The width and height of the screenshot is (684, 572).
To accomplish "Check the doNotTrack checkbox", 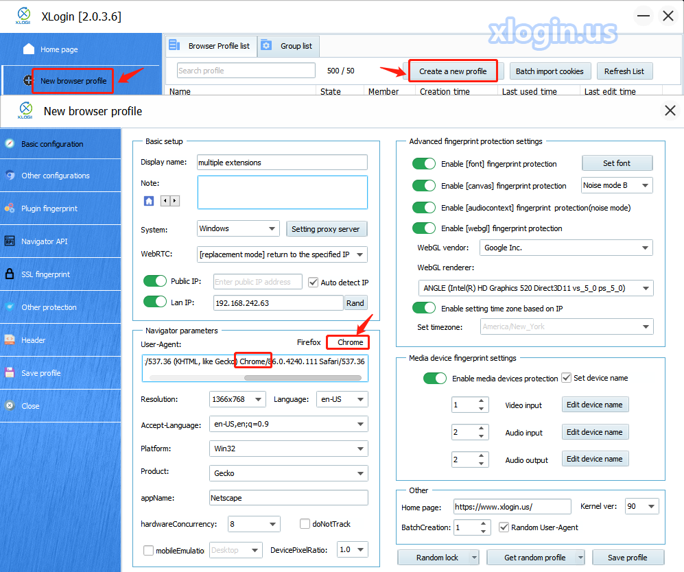I will click(305, 523).
